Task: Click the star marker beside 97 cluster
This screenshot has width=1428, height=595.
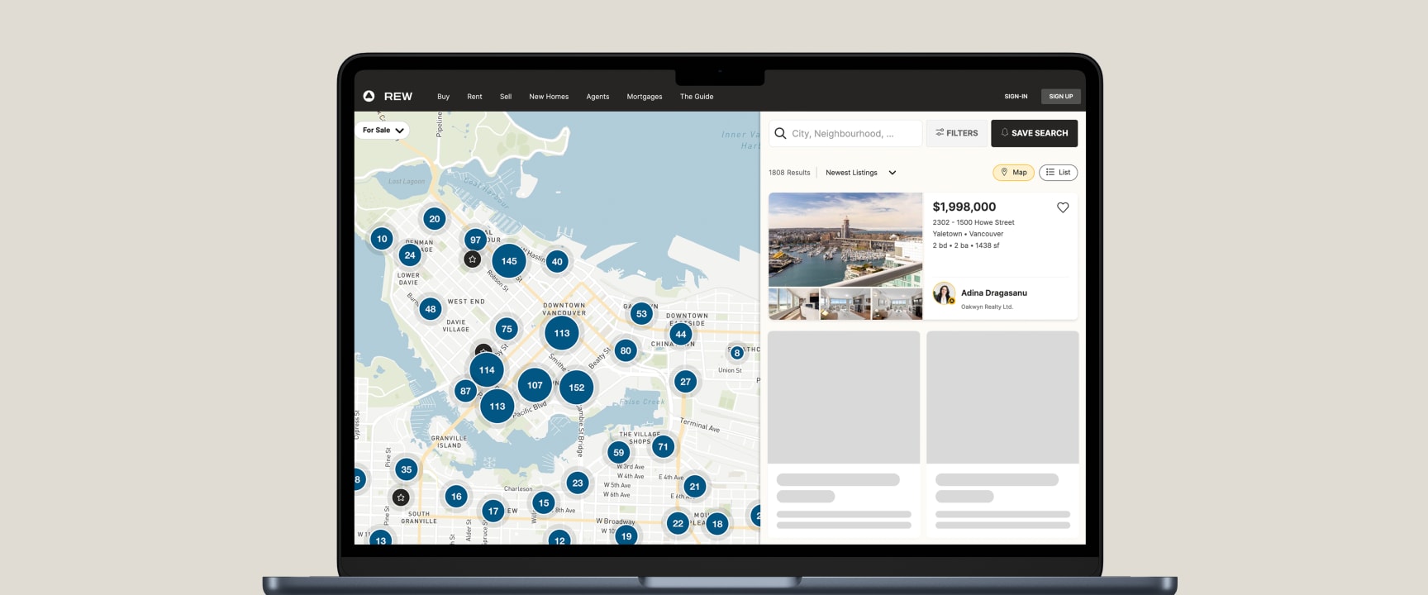Action: pos(472,259)
